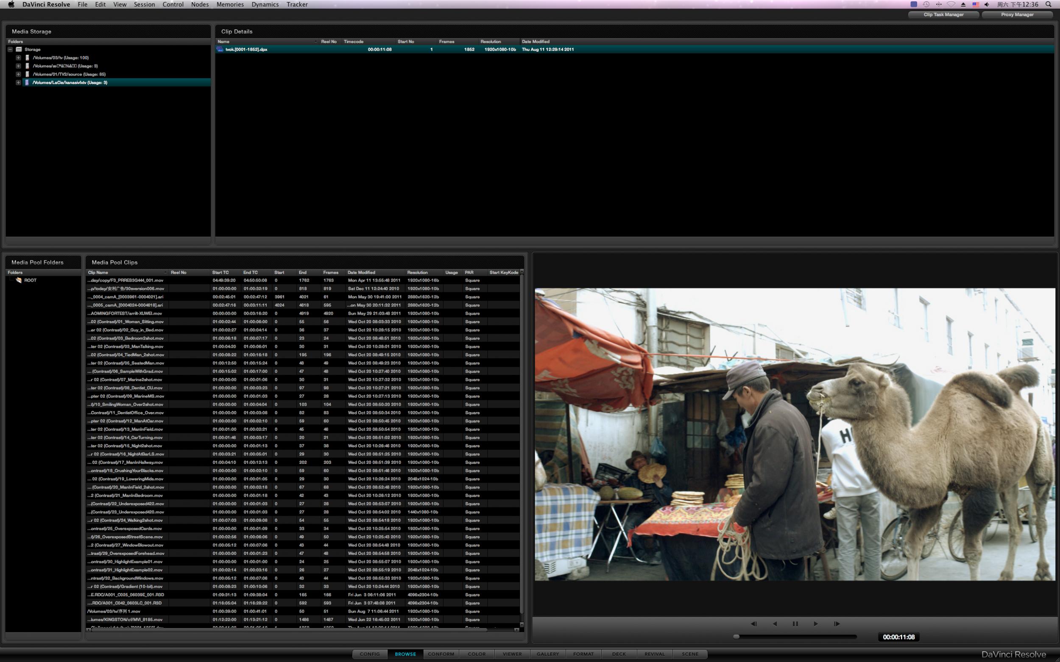The height and width of the screenshot is (662, 1060).
Task: Expand the /Volumes/03/tv folder
Action: pos(18,58)
